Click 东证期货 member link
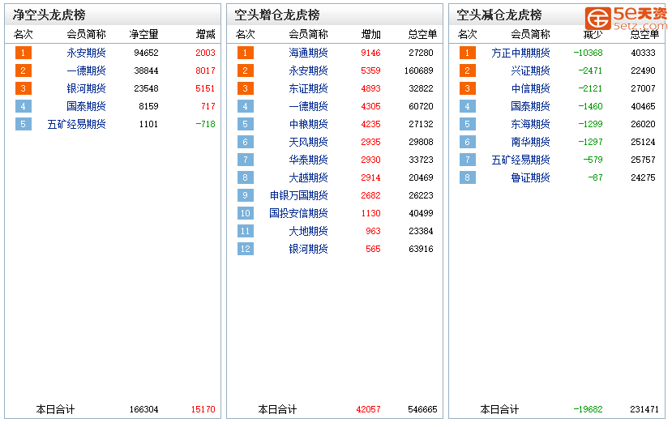 308,88
